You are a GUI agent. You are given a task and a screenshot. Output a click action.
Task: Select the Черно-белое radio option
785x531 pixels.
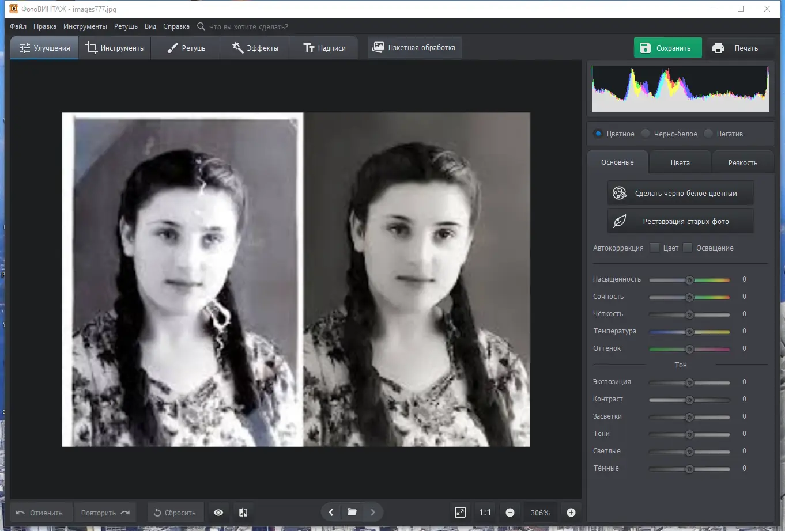(646, 134)
